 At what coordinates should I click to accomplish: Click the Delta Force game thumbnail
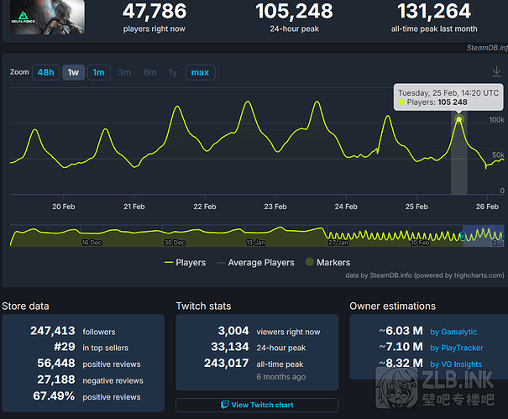pos(47,17)
